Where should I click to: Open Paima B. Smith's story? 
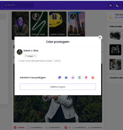pyautogui.click(x=39, y=24)
